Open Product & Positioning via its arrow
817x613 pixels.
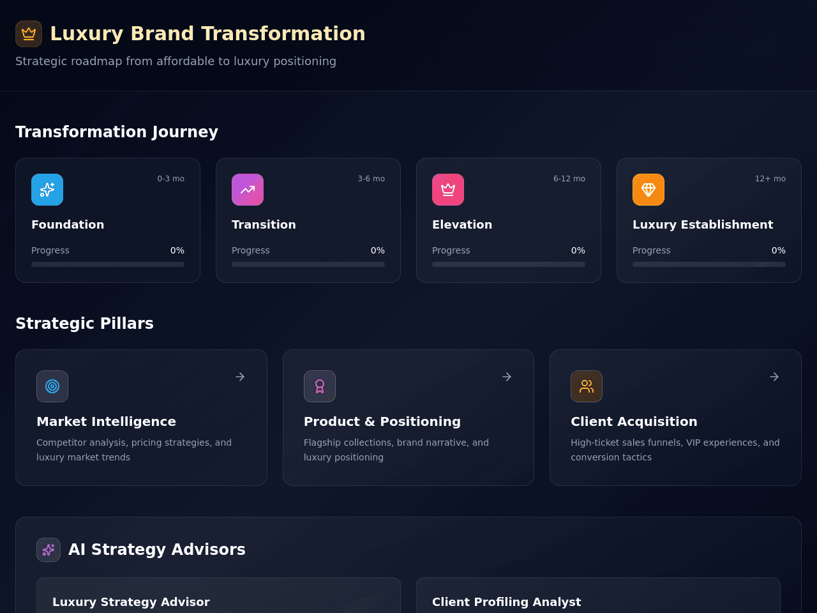(507, 377)
